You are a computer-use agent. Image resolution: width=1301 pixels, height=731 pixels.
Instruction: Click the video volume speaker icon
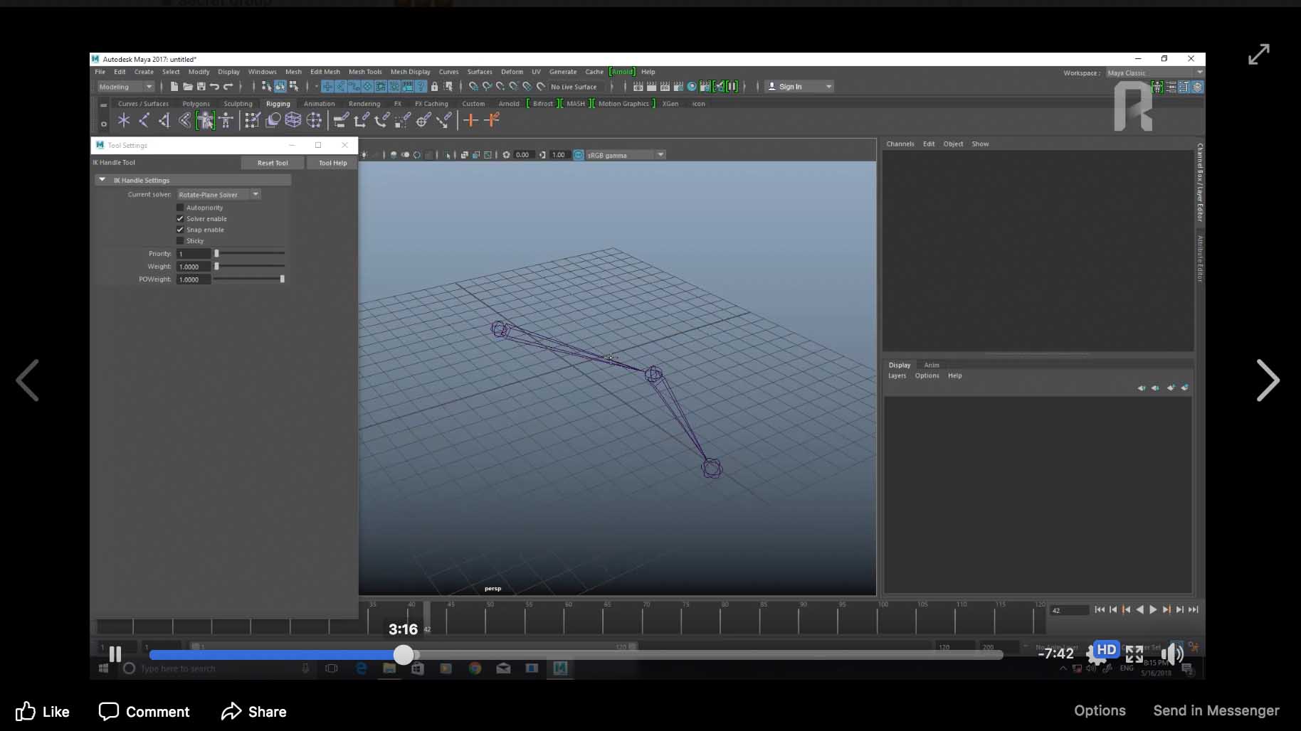point(1171,654)
